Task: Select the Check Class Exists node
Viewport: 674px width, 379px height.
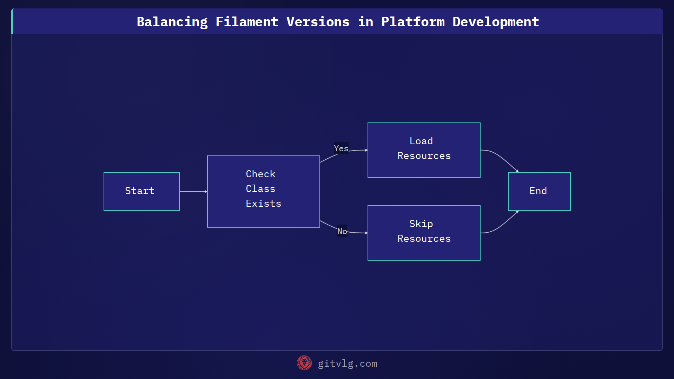Action: (x=263, y=191)
